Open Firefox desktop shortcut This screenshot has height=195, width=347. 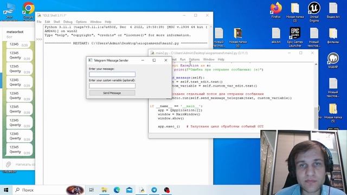tap(276, 10)
